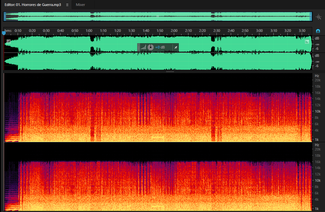The width and height of the screenshot is (325, 212).
Task: Click the right handle of the overview navigator
Action: click(311, 17)
